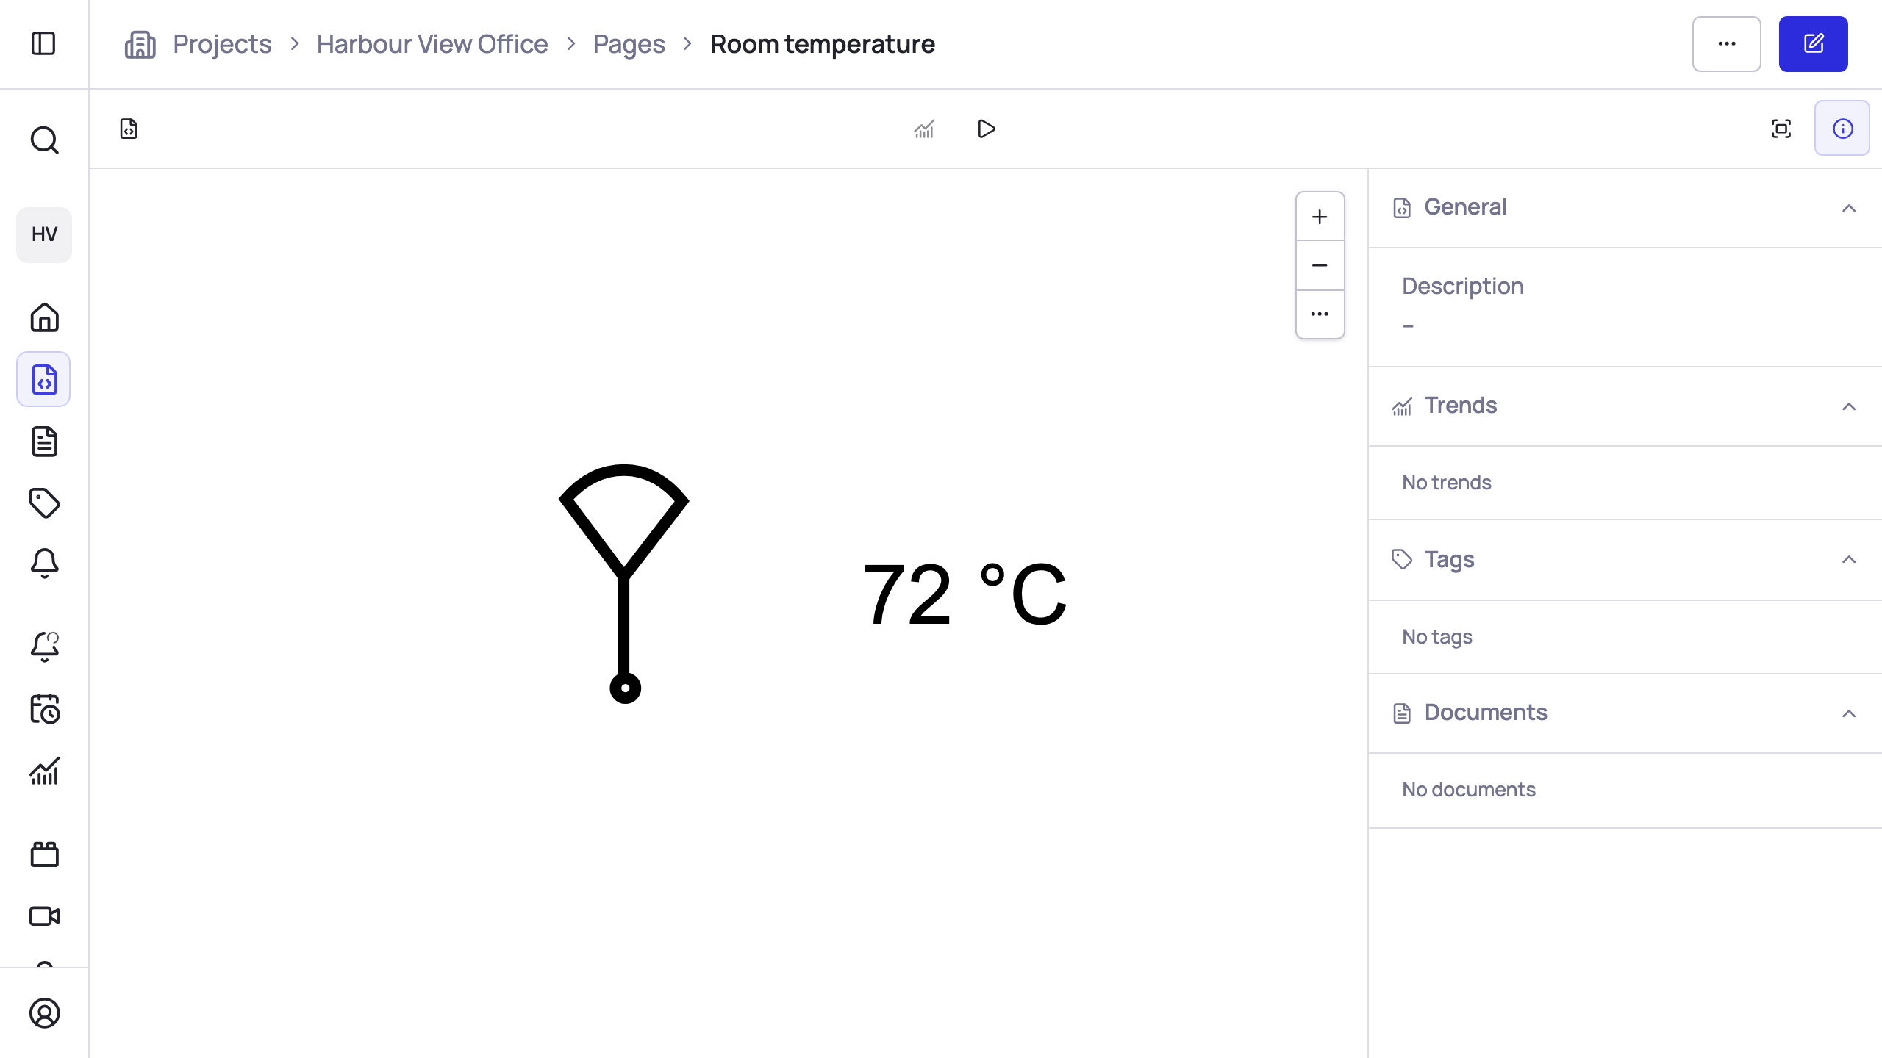Click the page code icon in toolbar
This screenshot has width=1882, height=1058.
coord(129,129)
